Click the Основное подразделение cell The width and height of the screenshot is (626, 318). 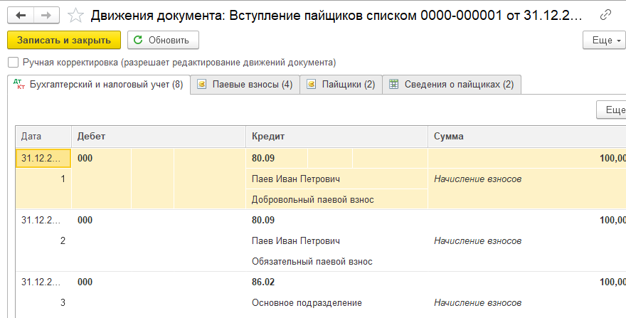click(x=307, y=302)
